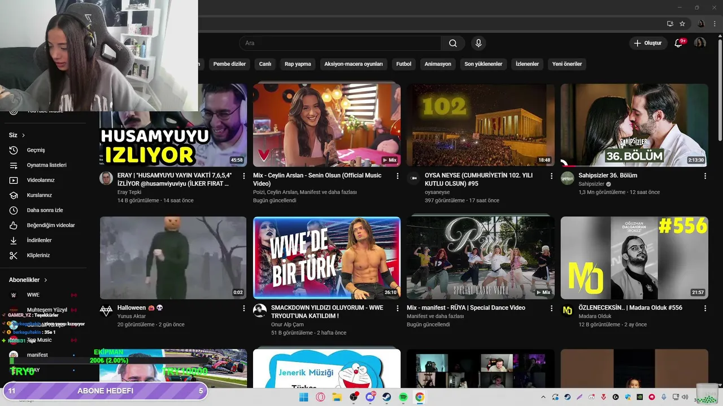Open options menu for Halloween video

[x=244, y=308]
